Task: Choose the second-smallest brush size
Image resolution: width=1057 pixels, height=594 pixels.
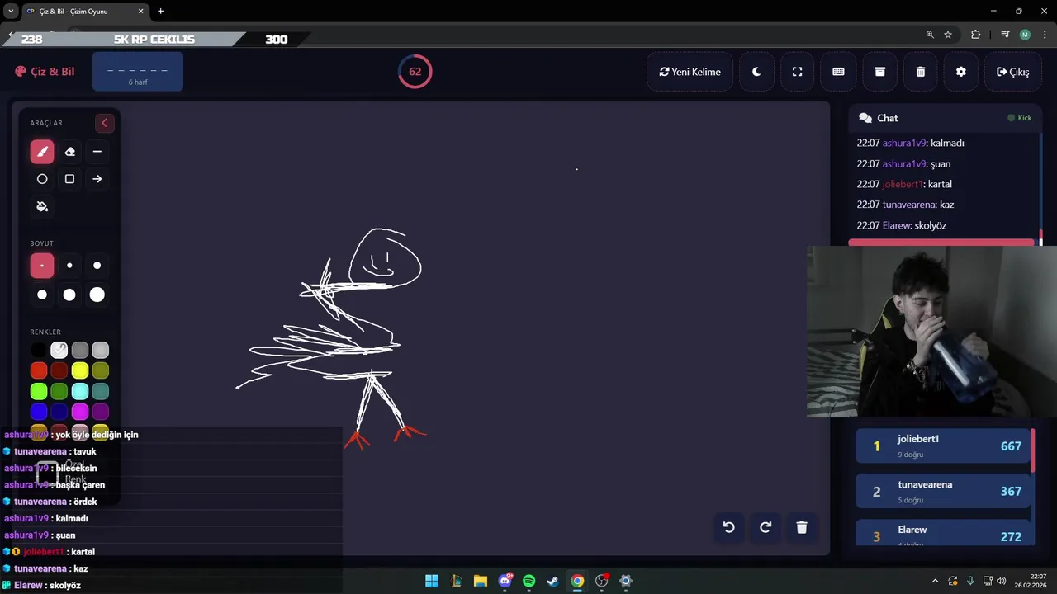Action: pyautogui.click(x=69, y=266)
